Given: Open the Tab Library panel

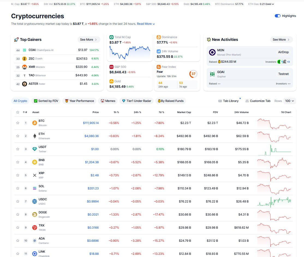Looking at the screenshot, I should tap(229, 101).
